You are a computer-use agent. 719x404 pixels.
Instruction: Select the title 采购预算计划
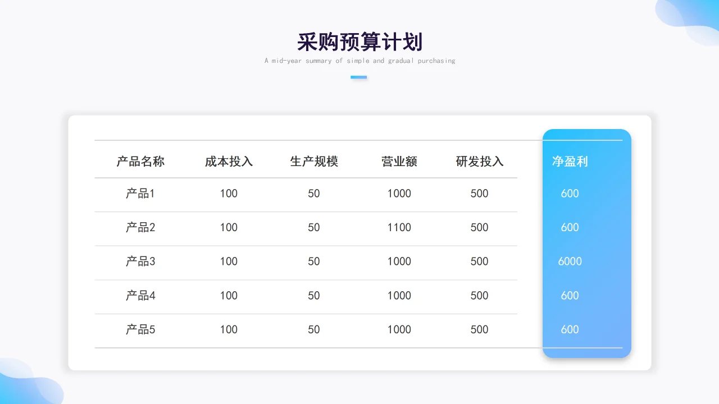359,42
